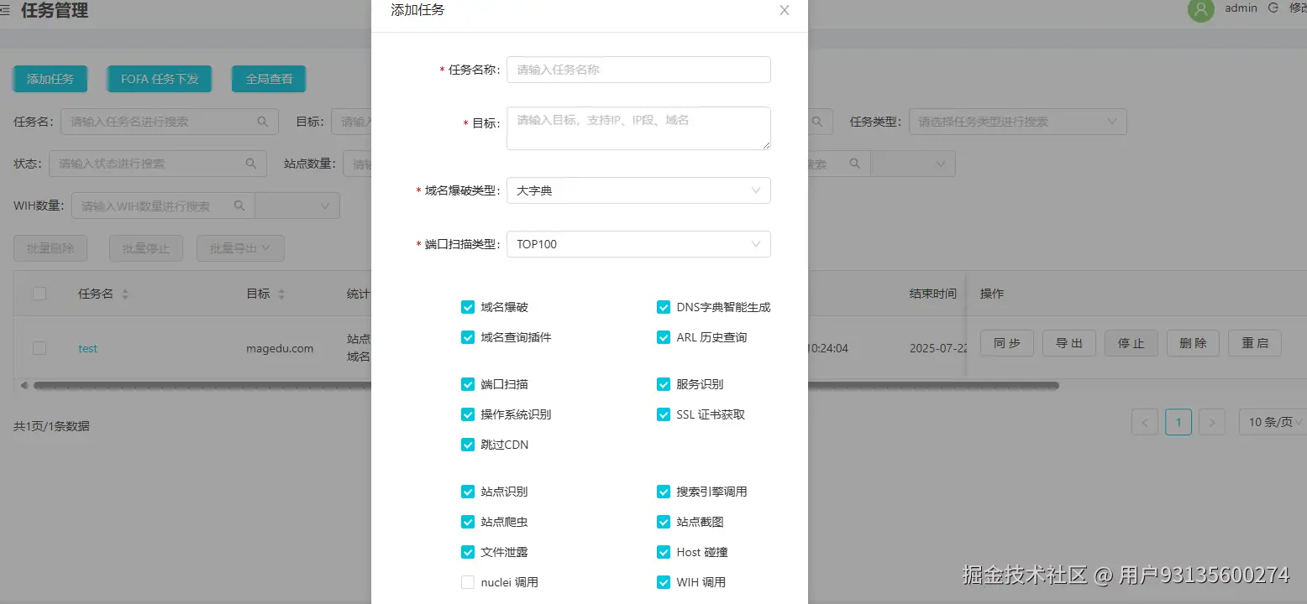Select all rows via header checkbox
The image size is (1307, 604).
(x=39, y=294)
